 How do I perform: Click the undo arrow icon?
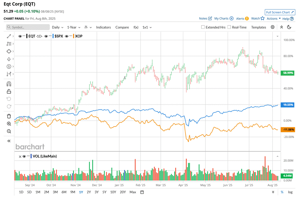click(x=9, y=99)
